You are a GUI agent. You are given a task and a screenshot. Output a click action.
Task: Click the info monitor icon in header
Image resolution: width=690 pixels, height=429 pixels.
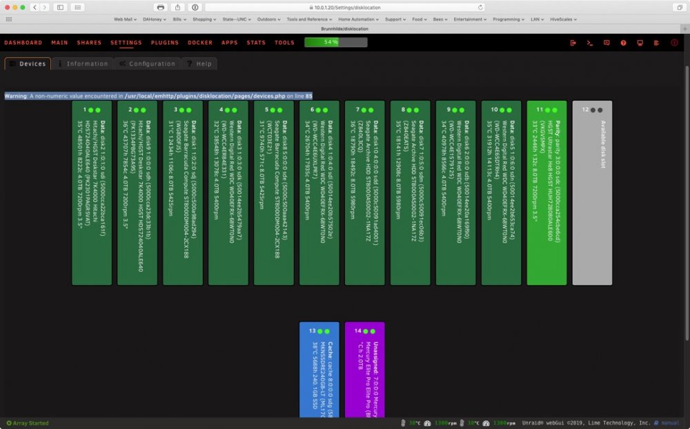pyautogui.click(x=640, y=43)
